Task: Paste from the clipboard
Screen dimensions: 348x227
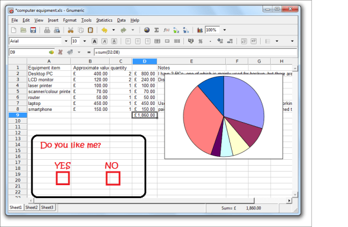Action: 90,30
